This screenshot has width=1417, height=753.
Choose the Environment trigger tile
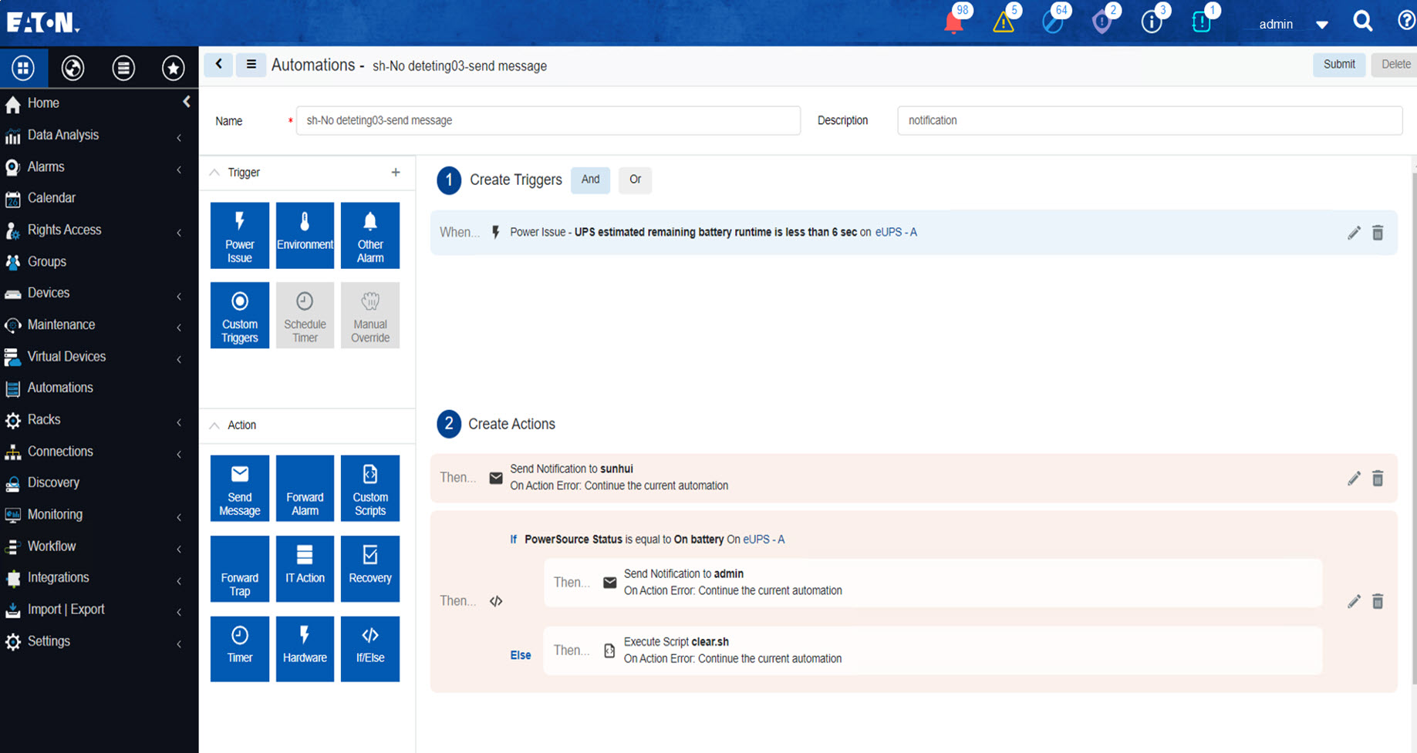coord(305,236)
